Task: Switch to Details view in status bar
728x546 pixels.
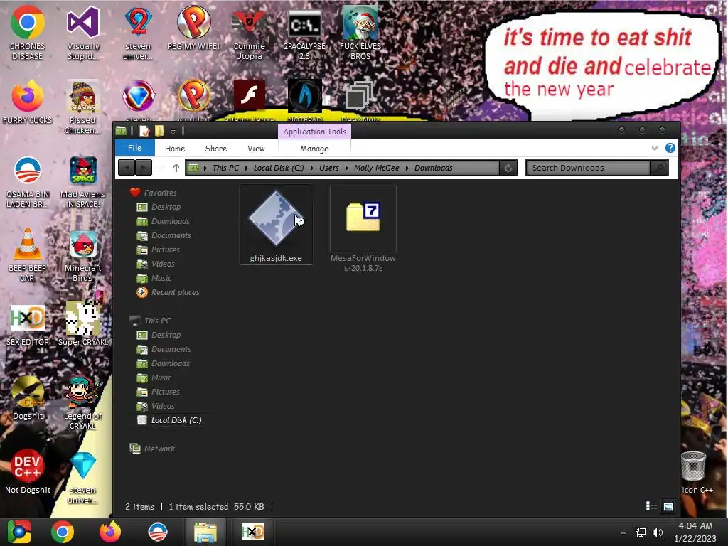Action: 651,506
